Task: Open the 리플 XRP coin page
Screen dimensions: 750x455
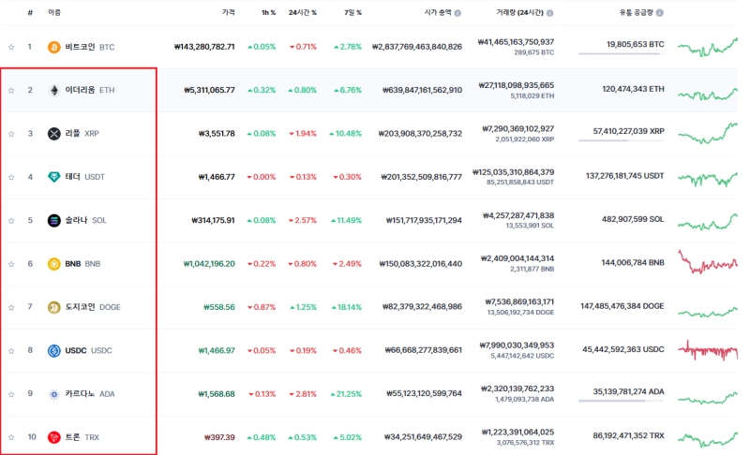Action: 82,134
